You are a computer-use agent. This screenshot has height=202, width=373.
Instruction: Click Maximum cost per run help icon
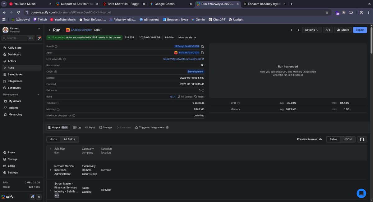click(74, 116)
